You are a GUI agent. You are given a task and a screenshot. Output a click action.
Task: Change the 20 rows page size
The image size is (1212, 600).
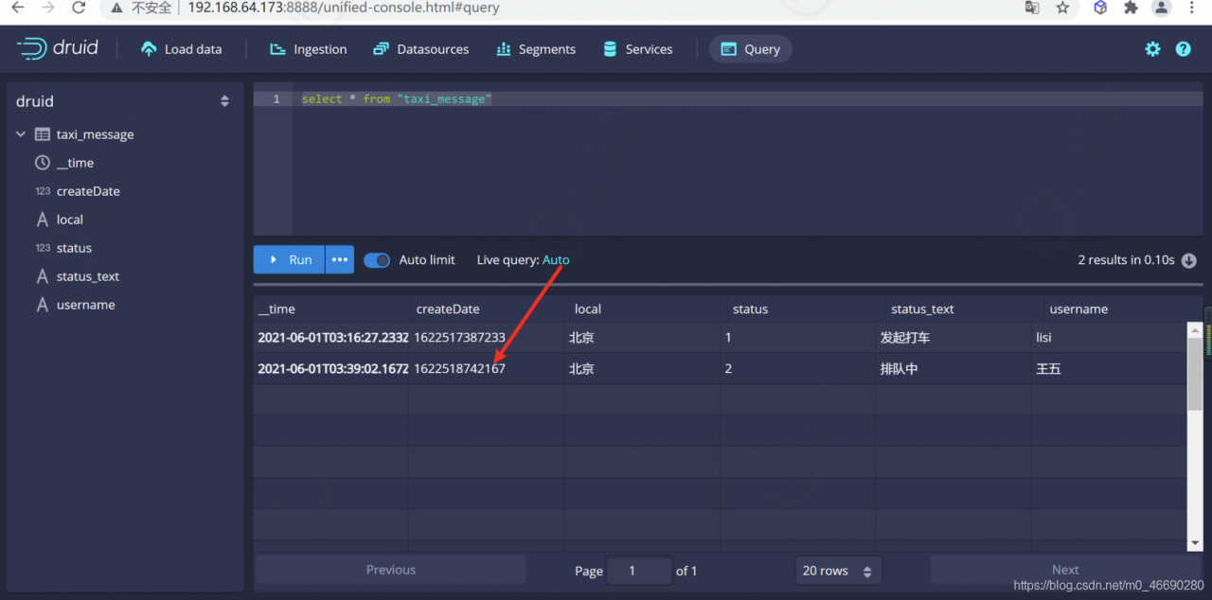pos(839,571)
